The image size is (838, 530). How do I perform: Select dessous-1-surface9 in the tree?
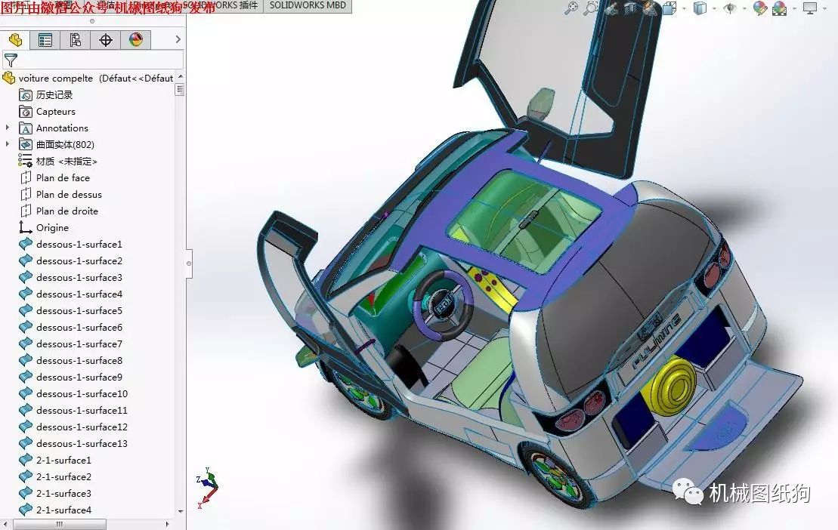pos(70,377)
